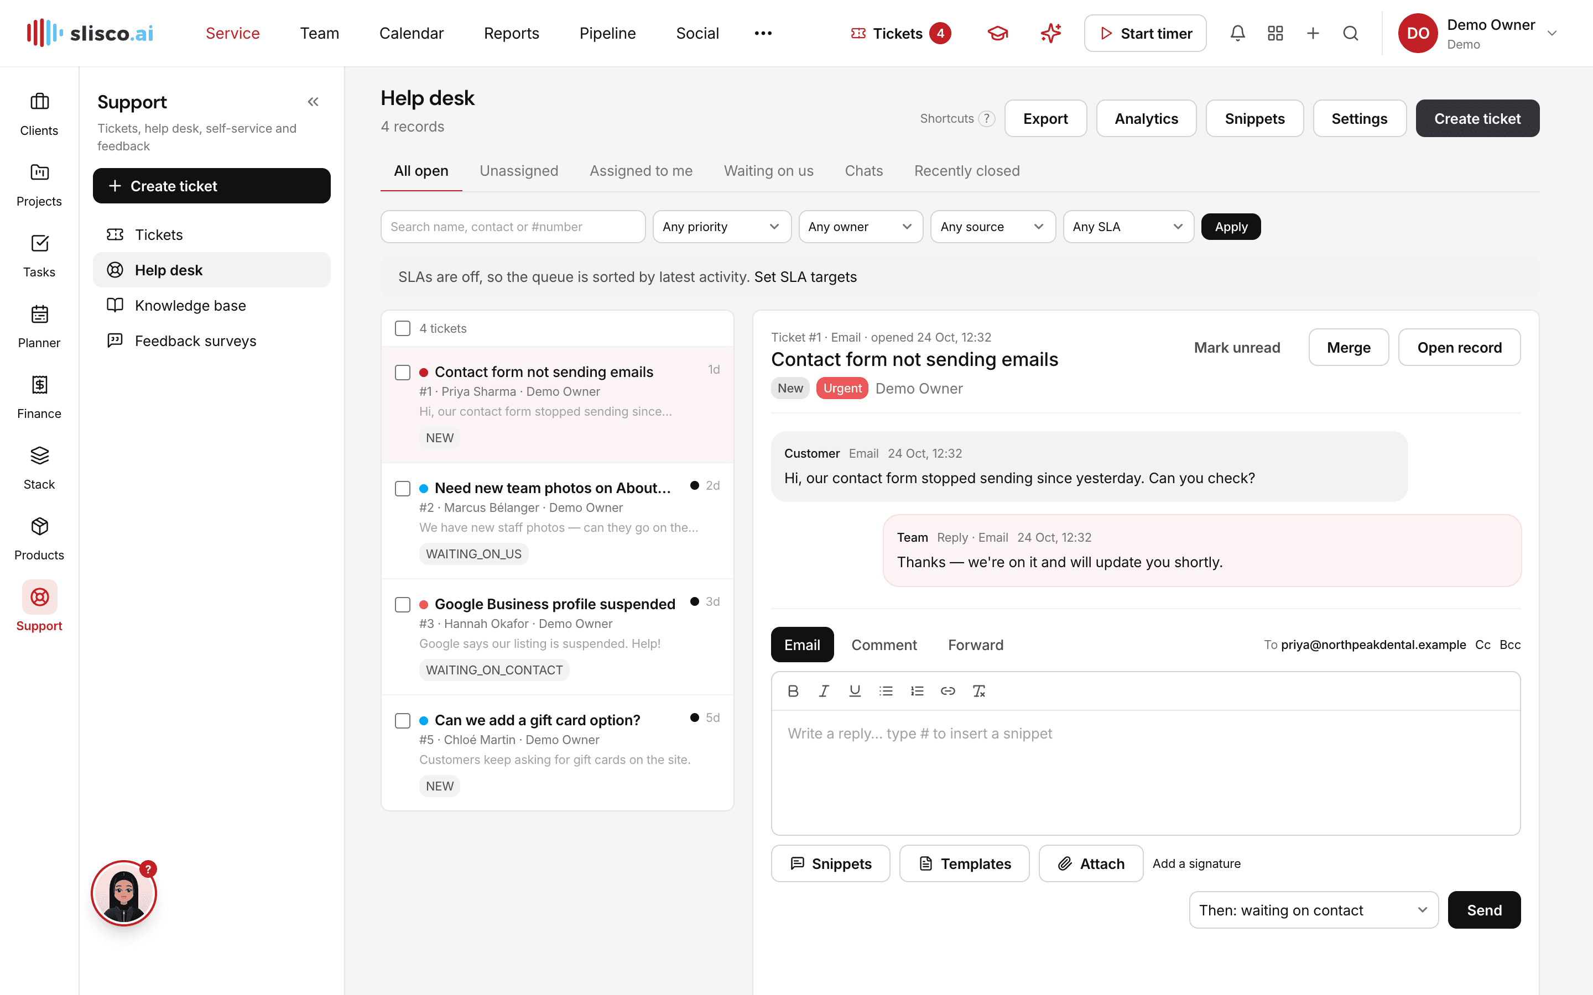The height and width of the screenshot is (995, 1593).
Task: Open the Clients section in the sidebar
Action: pos(39,114)
